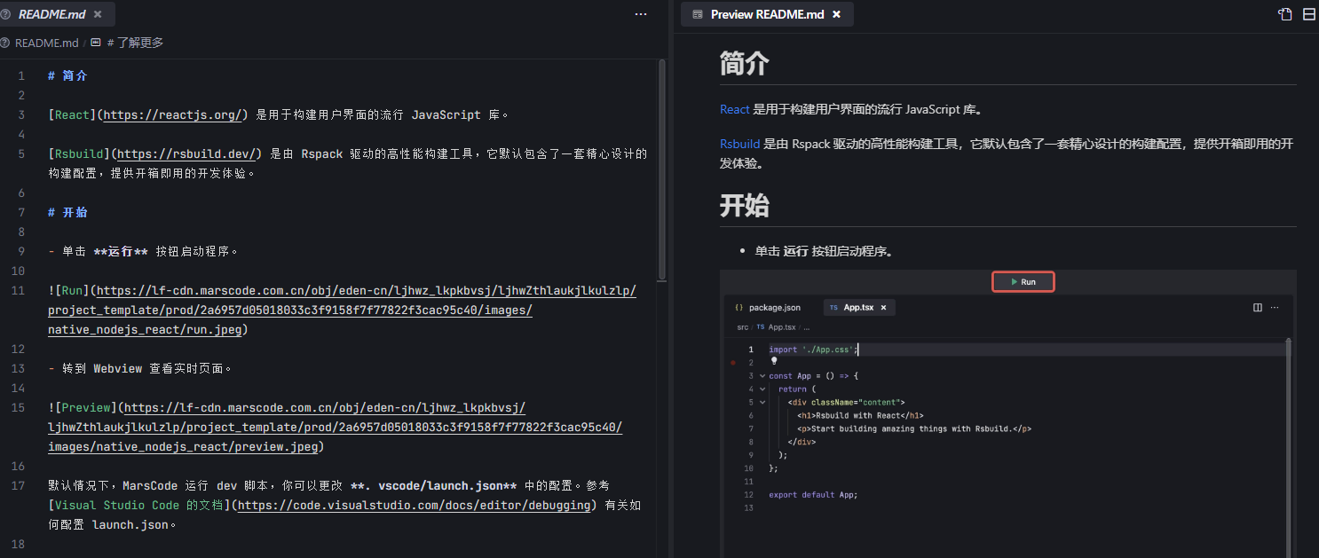Close the README.md editor tab
This screenshot has width=1319, height=558.
(98, 14)
